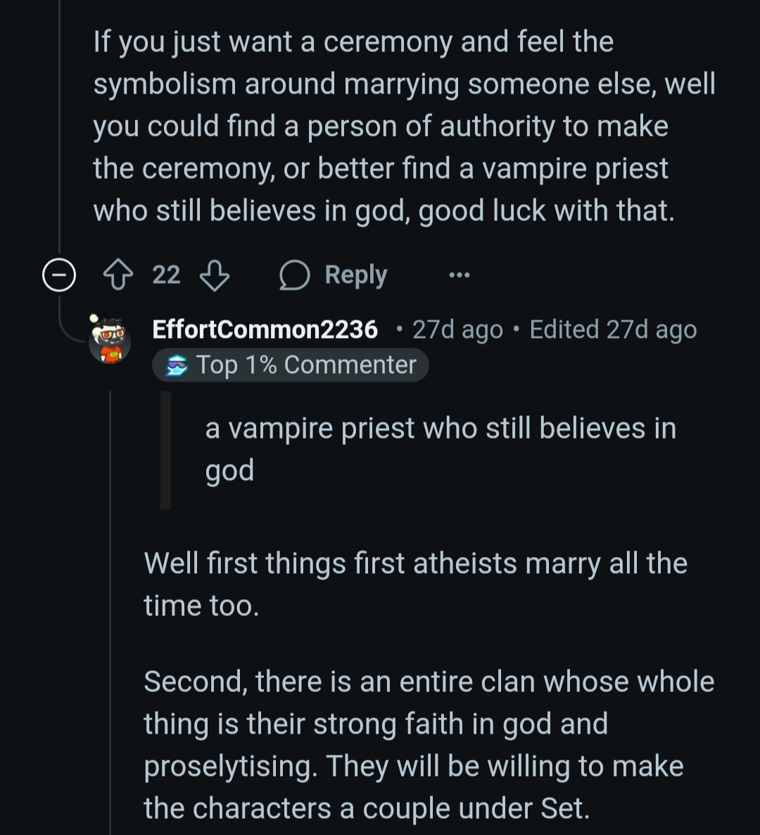
Task: Collapse the thread with the minus circle
Action: click(58, 275)
